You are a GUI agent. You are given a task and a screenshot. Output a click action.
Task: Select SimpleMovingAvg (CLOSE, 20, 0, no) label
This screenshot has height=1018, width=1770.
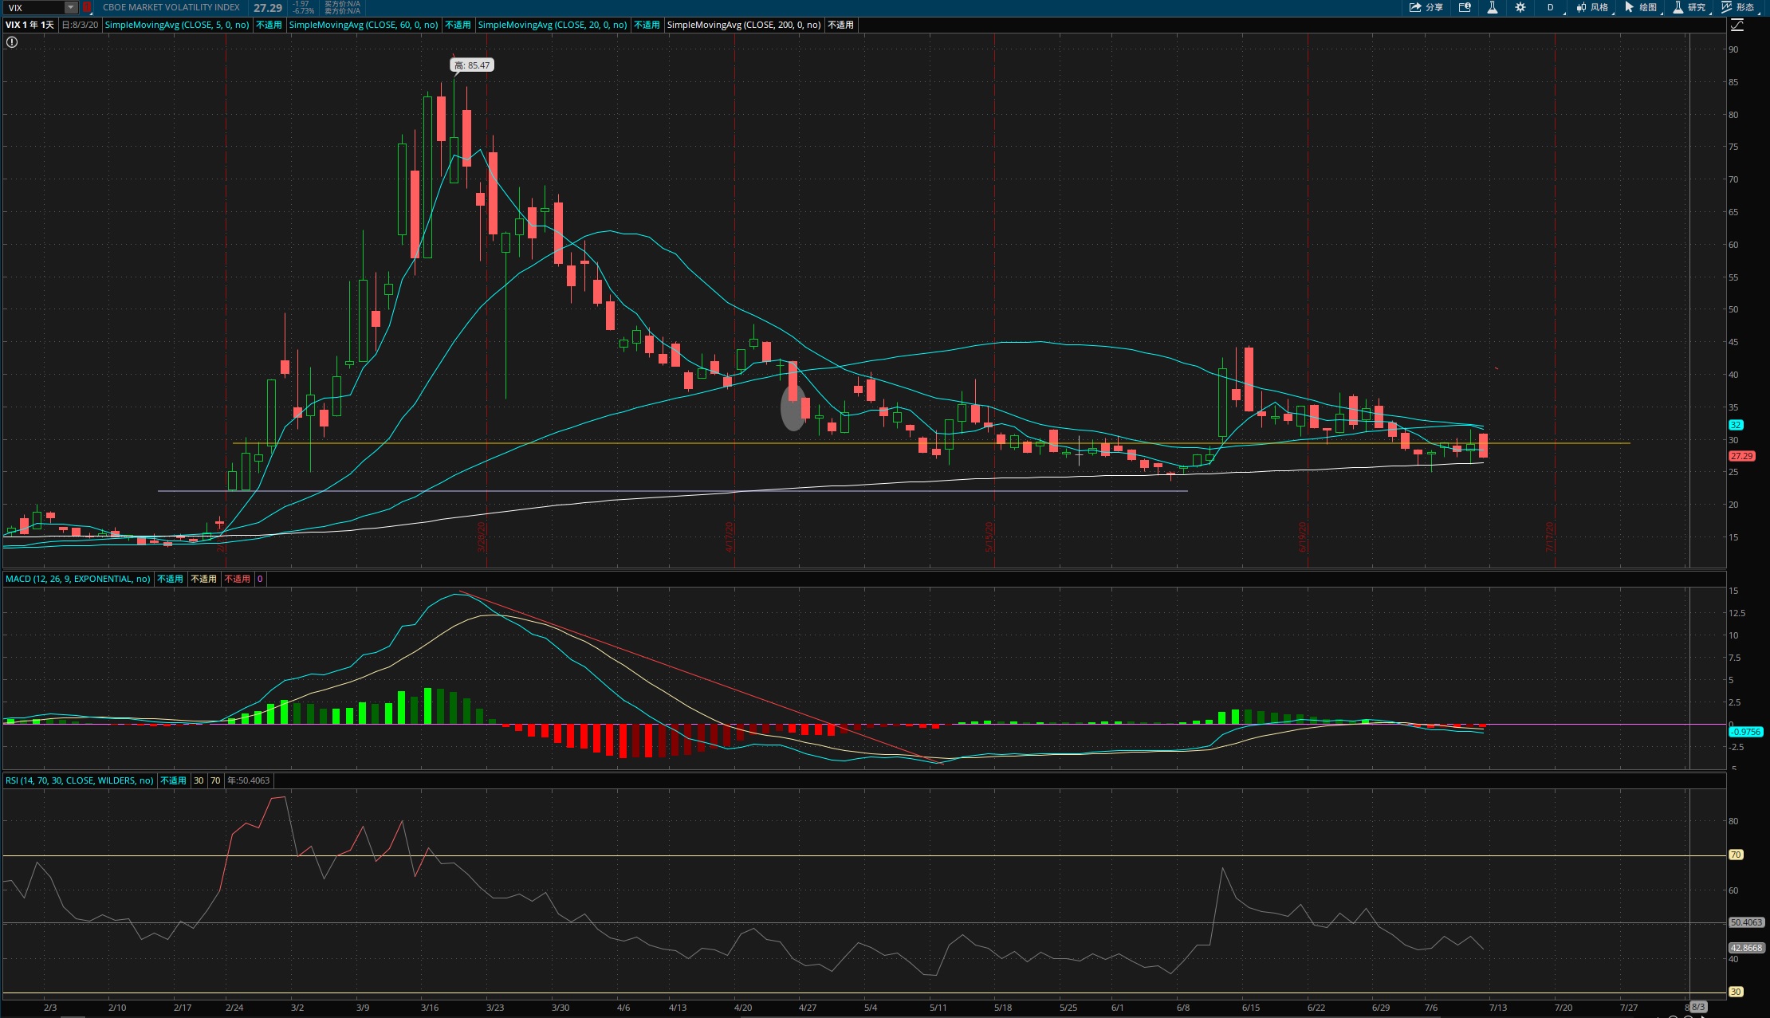(x=553, y=25)
